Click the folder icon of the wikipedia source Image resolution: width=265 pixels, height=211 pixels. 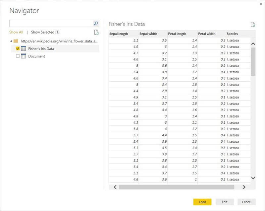point(16,41)
